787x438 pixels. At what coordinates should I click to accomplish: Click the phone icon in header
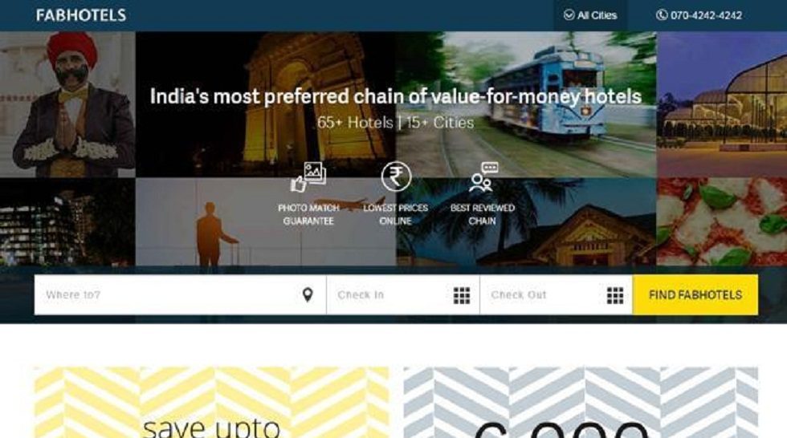coord(662,15)
